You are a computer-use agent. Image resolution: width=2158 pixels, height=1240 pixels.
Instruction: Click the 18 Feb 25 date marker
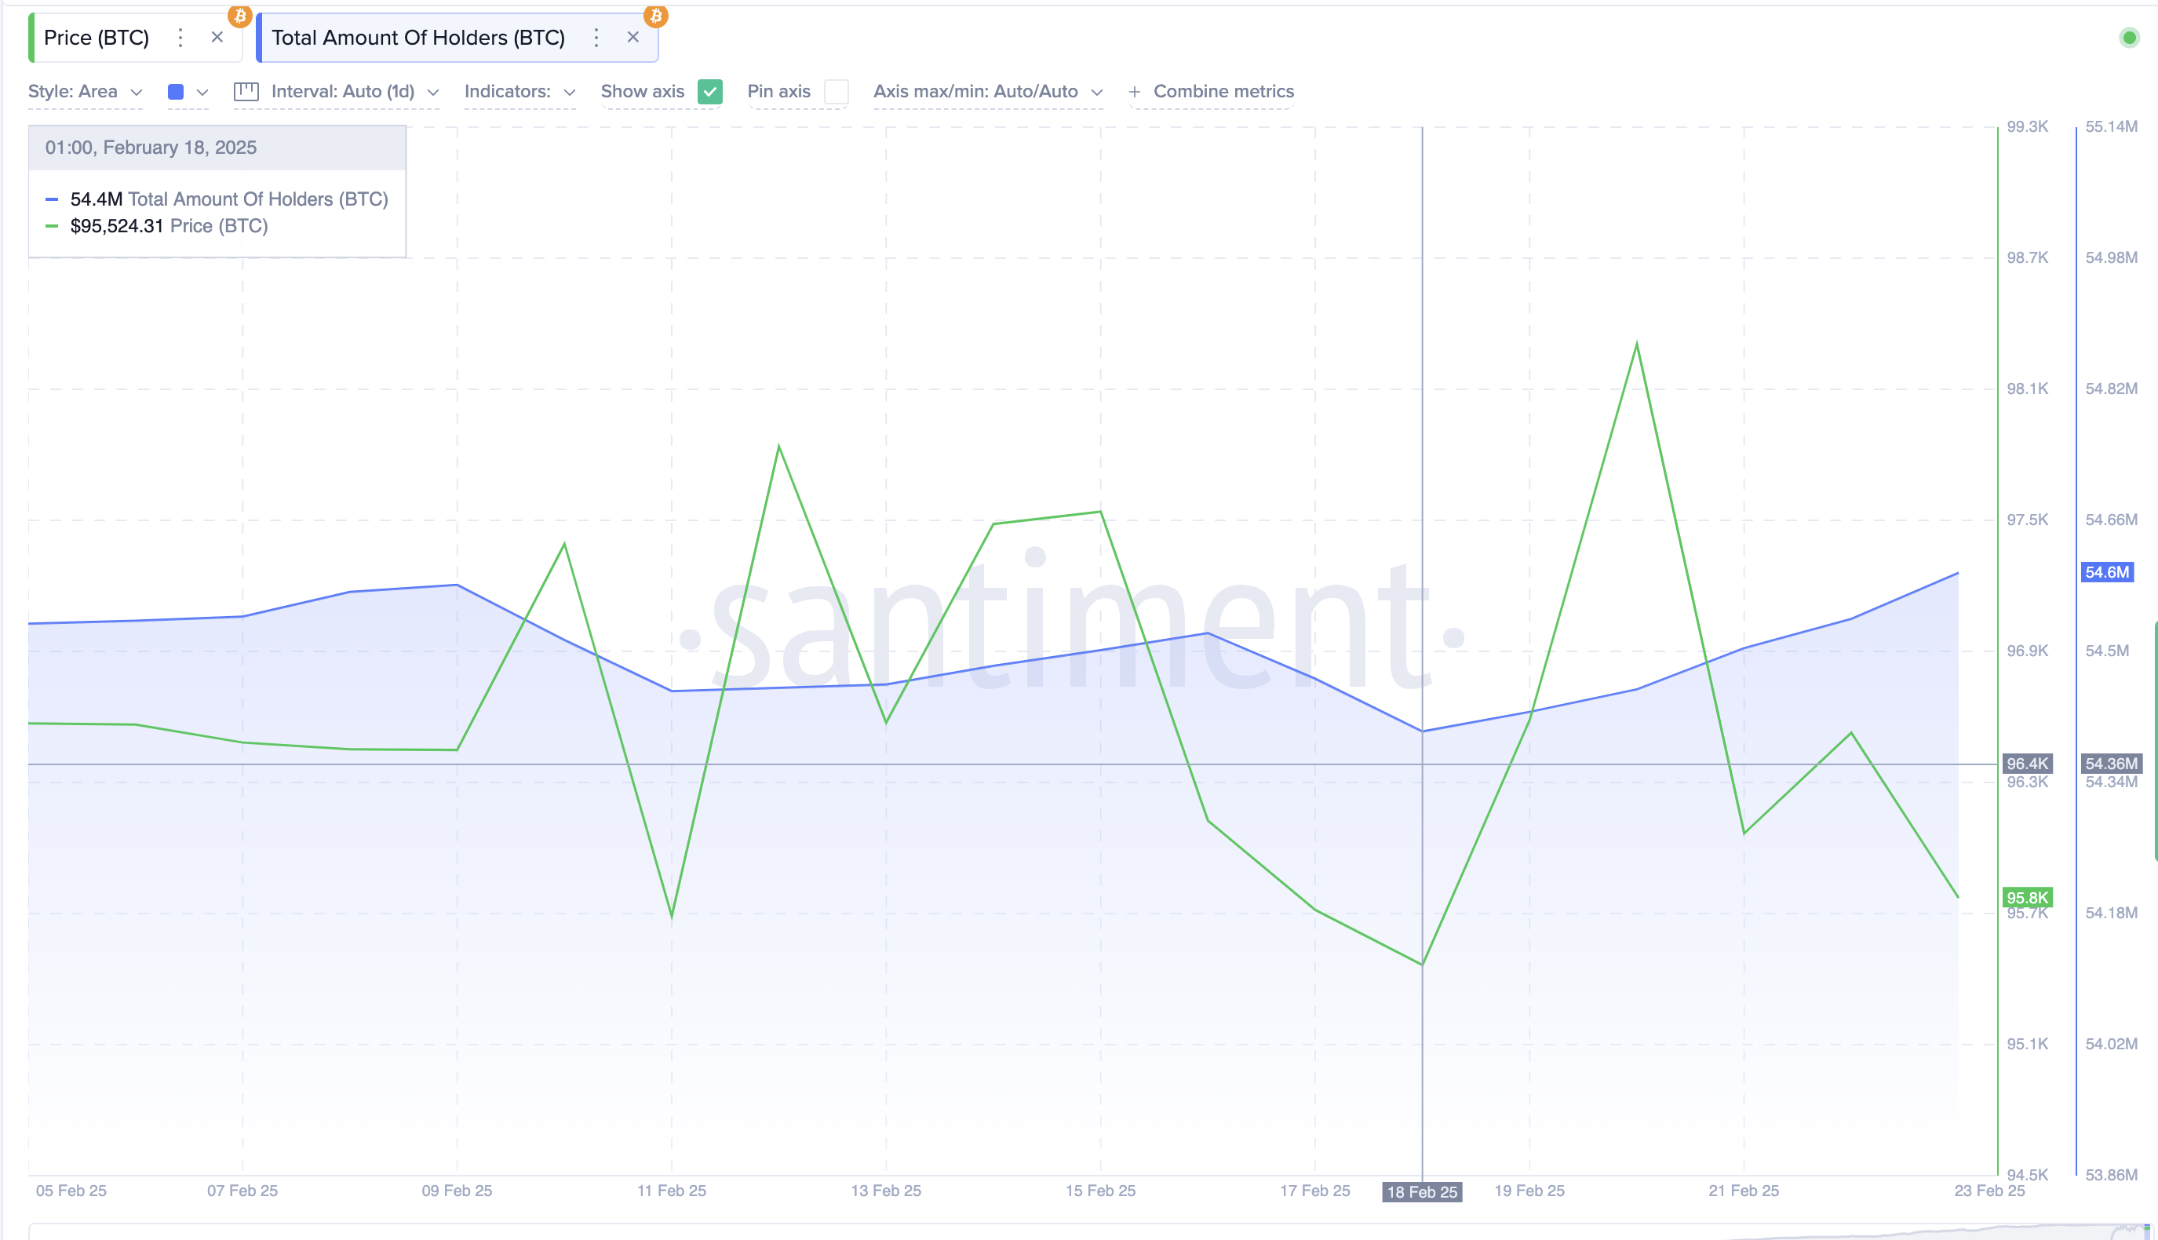(1422, 1191)
